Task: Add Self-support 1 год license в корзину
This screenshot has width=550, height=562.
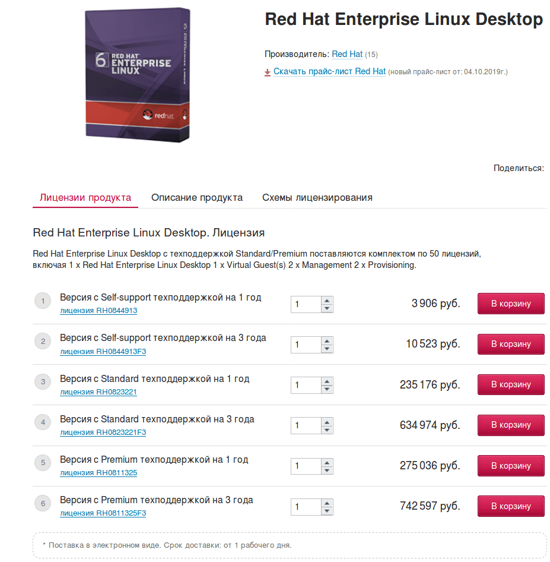Action: (511, 304)
